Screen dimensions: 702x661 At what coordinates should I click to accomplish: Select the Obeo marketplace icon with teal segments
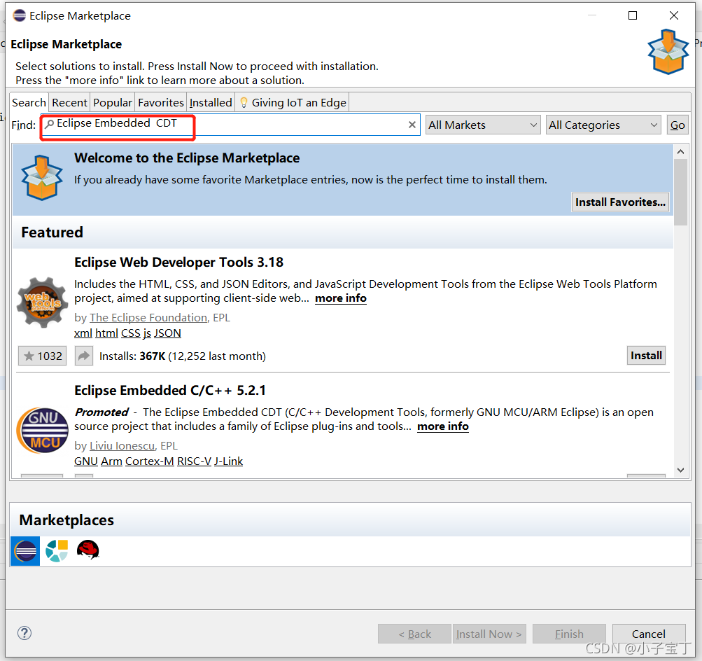pyautogui.click(x=57, y=550)
